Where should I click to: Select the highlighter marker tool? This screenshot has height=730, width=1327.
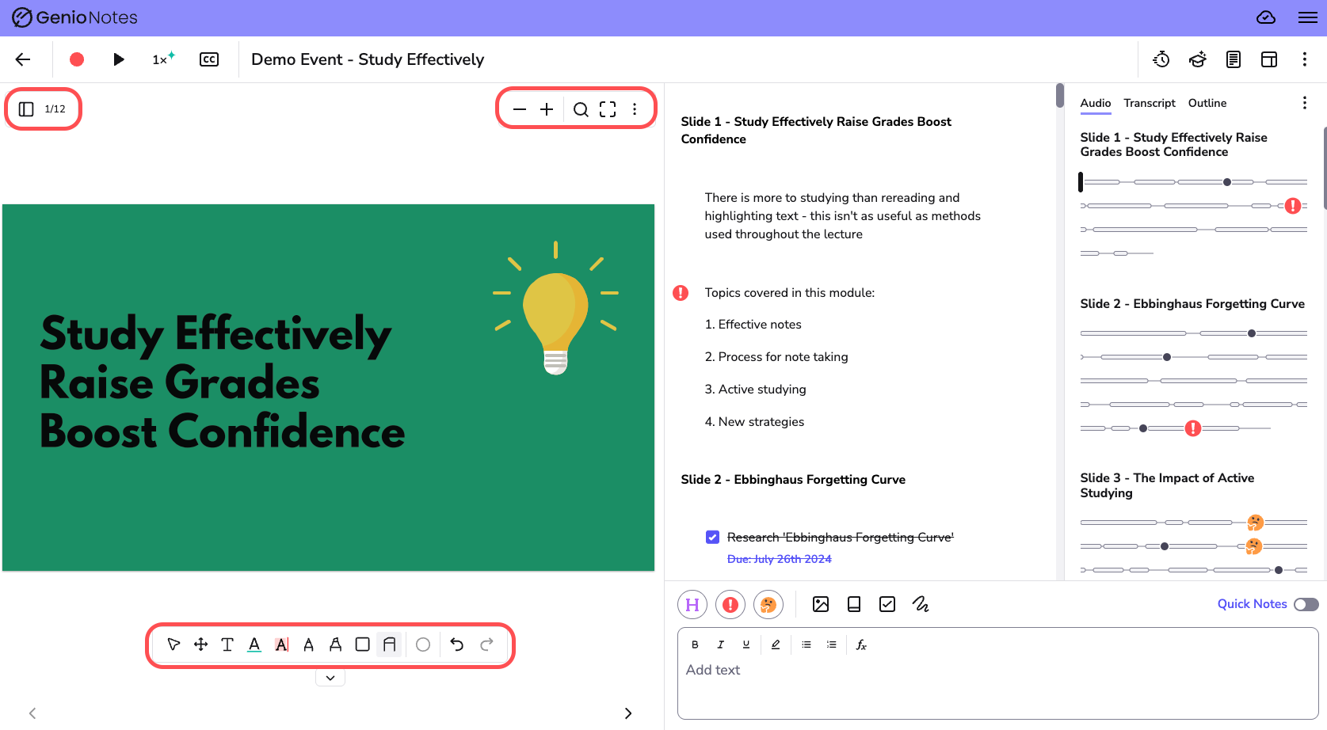coord(335,644)
